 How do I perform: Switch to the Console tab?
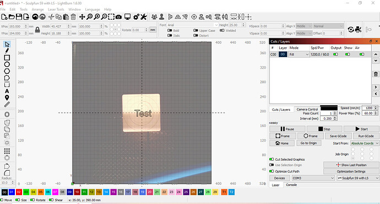291,185
